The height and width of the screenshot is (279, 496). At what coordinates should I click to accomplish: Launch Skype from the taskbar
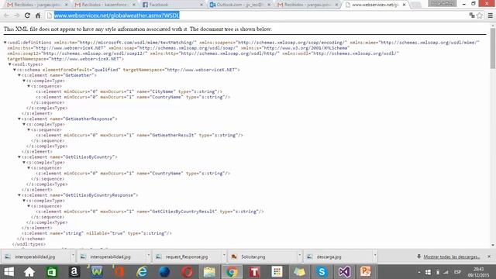(x=322, y=272)
